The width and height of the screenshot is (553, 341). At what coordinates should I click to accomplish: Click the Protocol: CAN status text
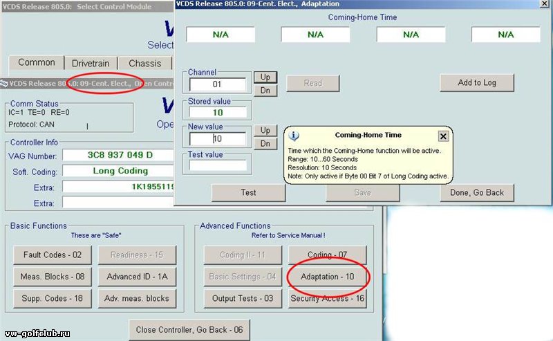31,125
